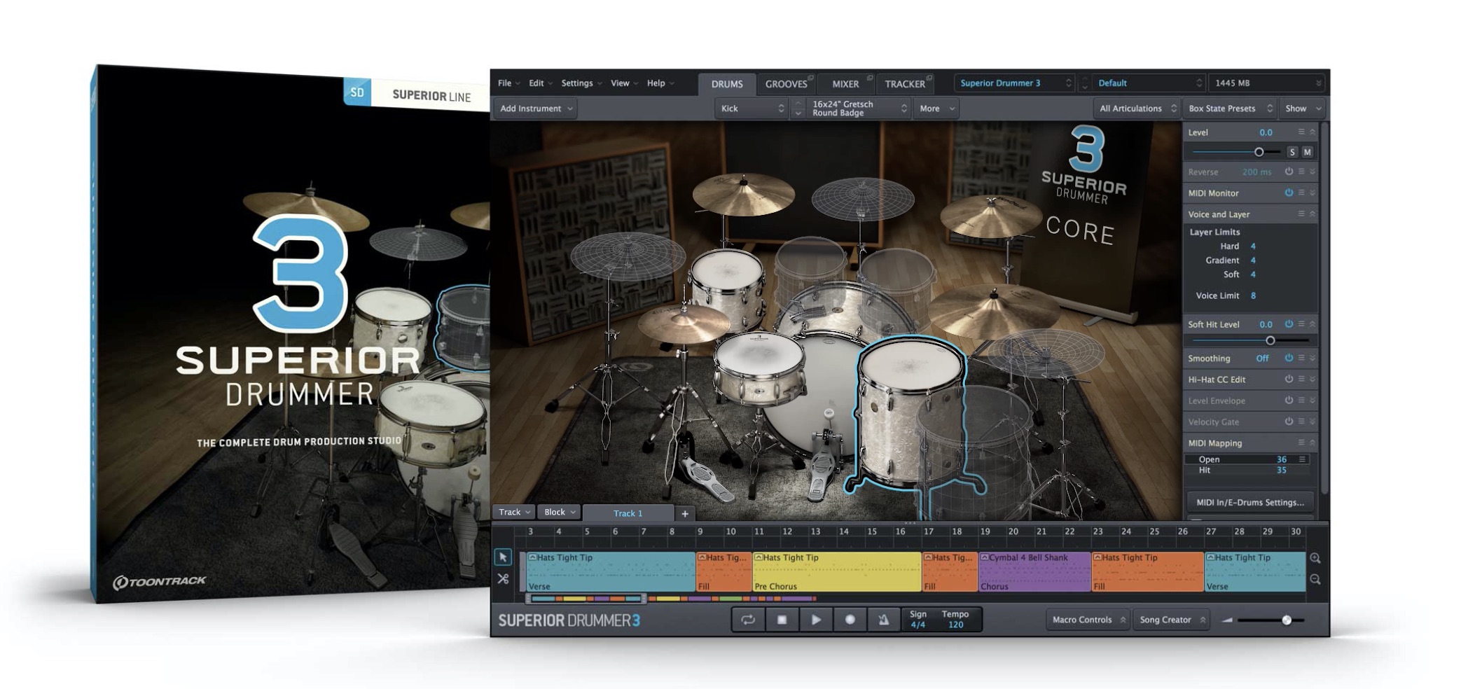Add a new track with plus button
The height and width of the screenshot is (689, 1461).
tap(684, 513)
